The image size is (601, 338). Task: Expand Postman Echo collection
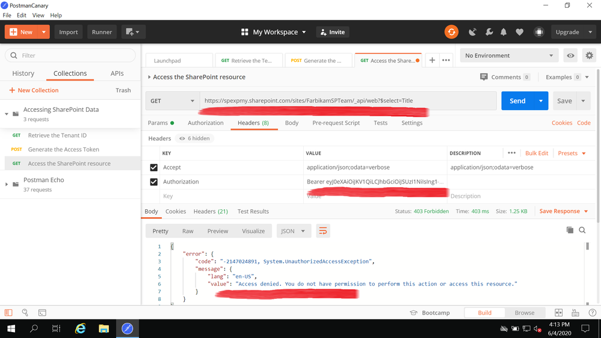[7, 184]
